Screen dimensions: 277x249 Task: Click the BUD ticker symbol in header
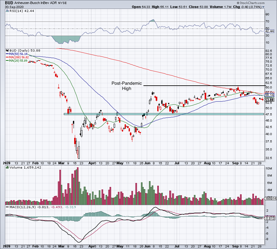coord(9,3)
